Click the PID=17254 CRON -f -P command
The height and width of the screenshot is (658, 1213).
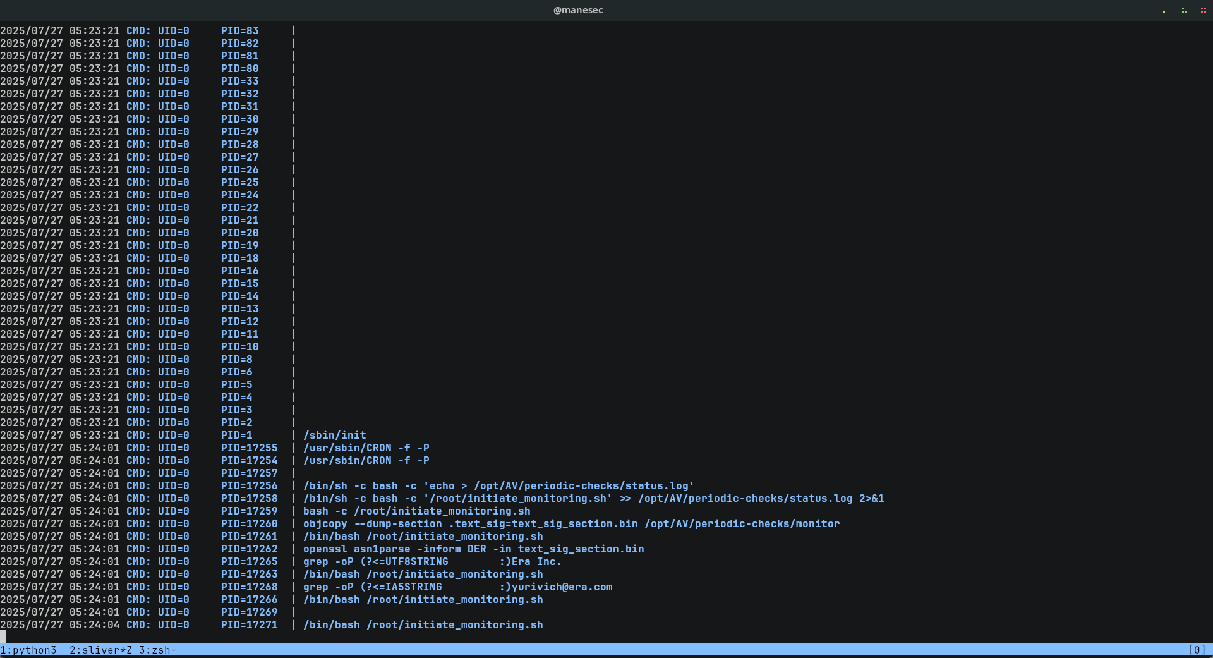coord(366,460)
